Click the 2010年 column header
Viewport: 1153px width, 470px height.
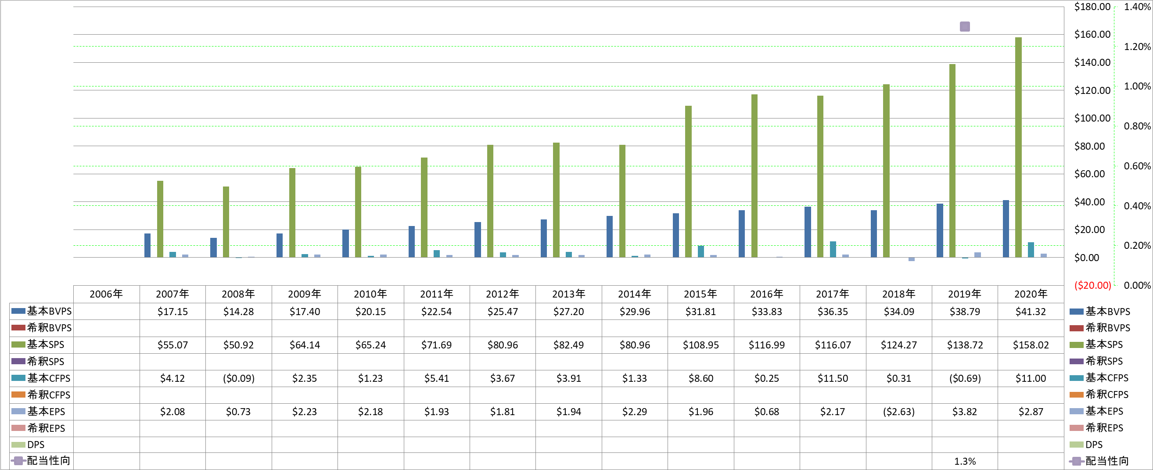tap(370, 294)
